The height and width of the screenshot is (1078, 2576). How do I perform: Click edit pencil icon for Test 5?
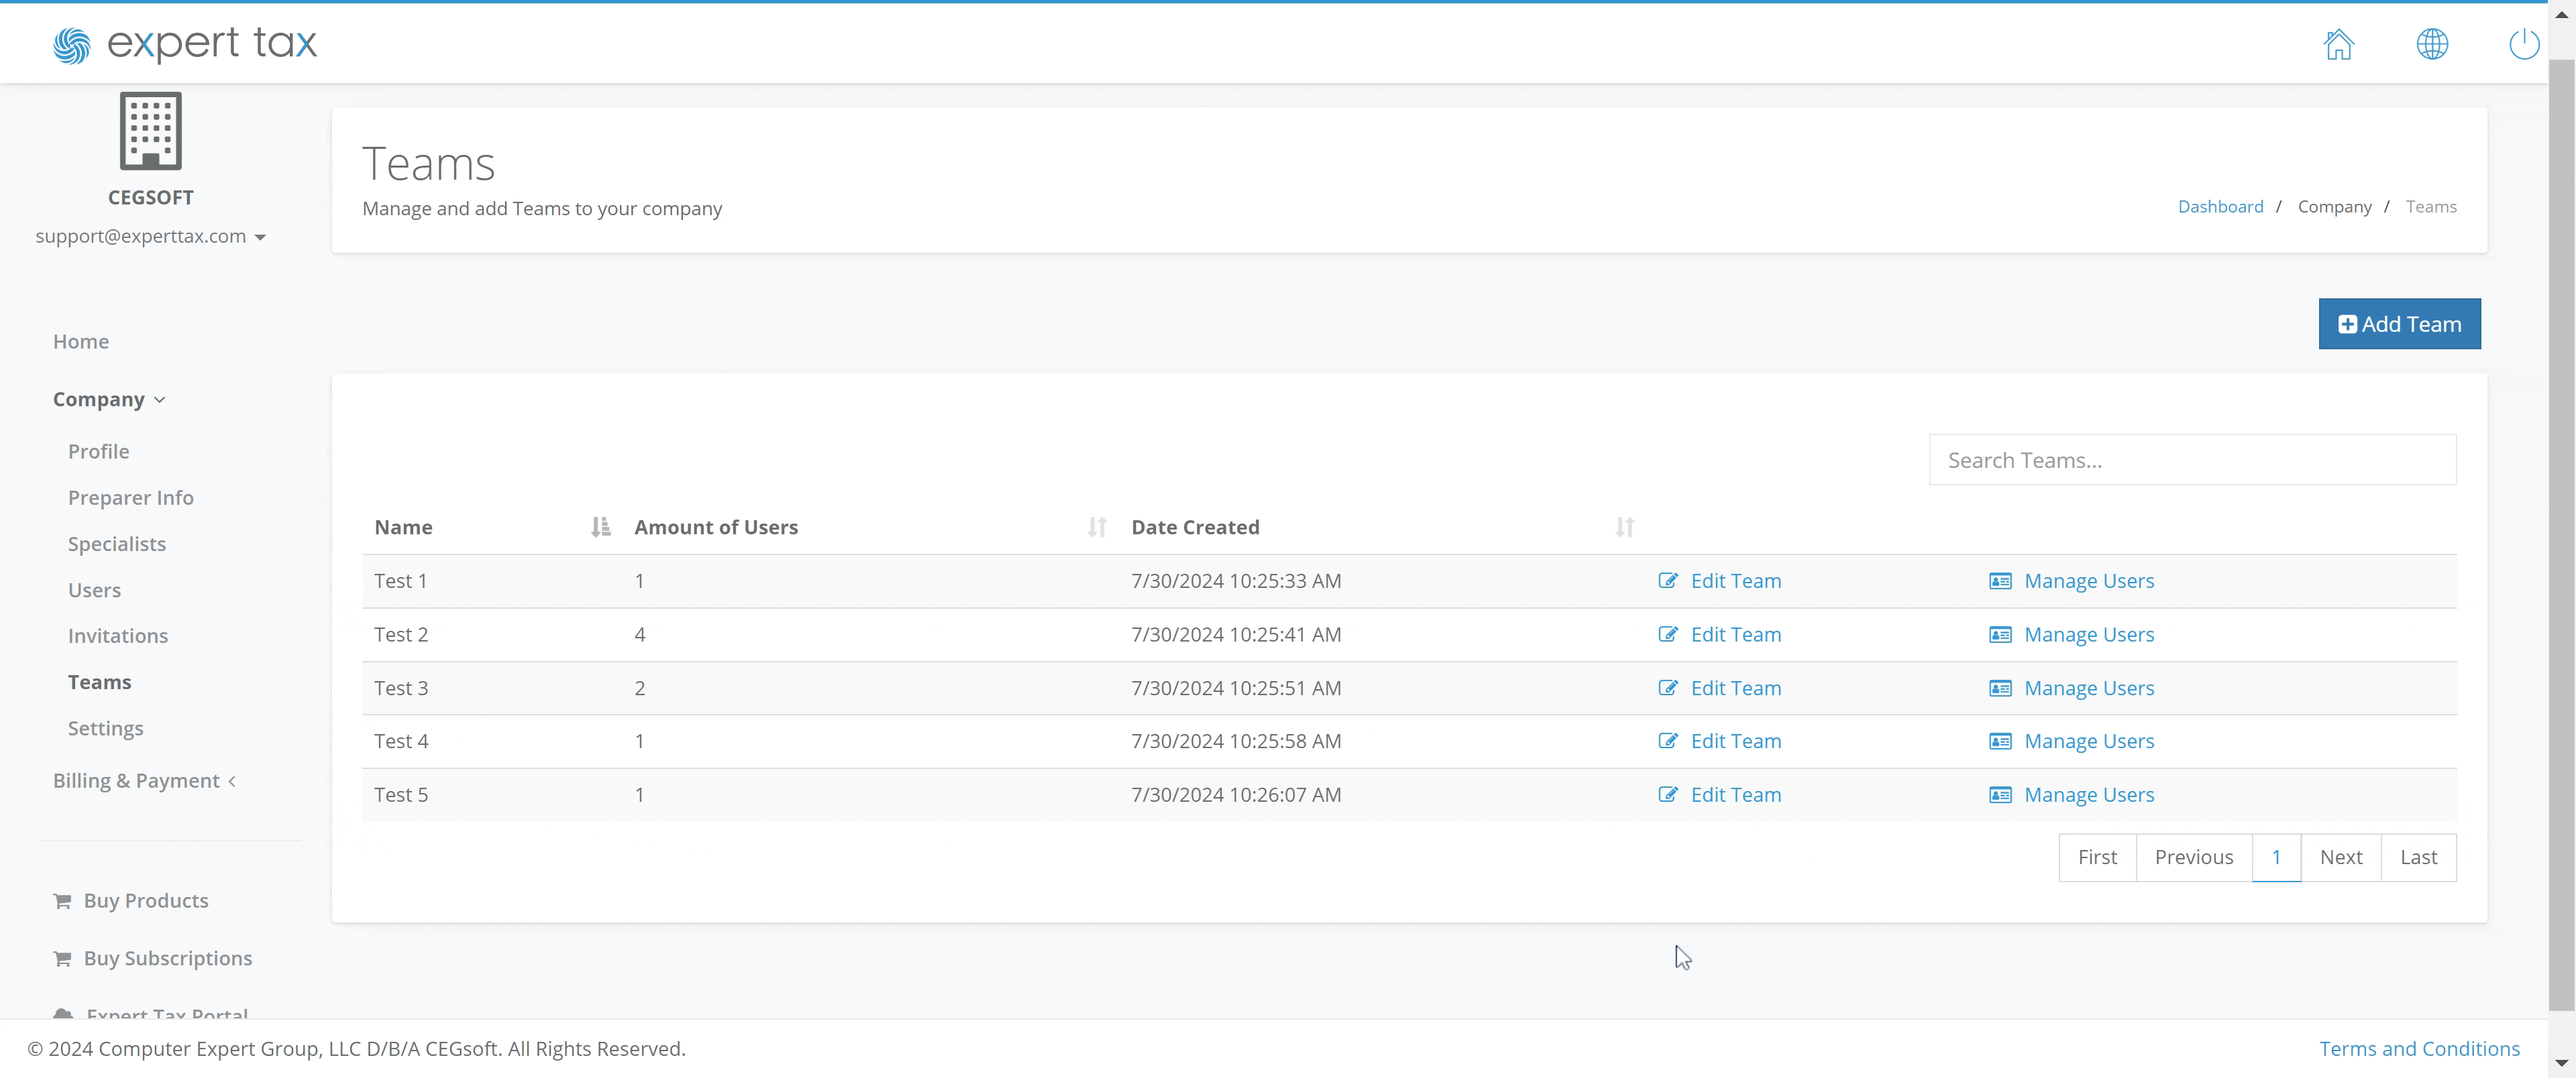coord(1668,794)
